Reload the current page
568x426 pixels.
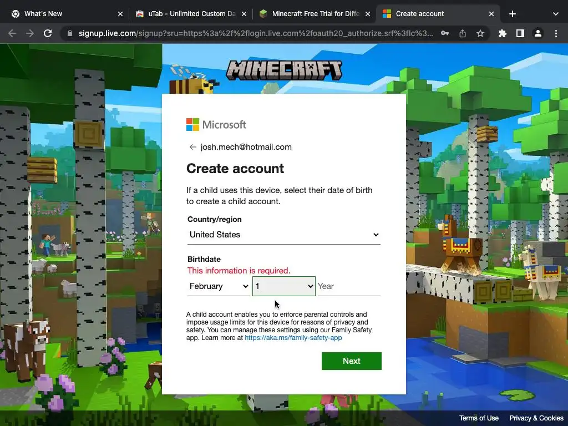click(x=48, y=33)
